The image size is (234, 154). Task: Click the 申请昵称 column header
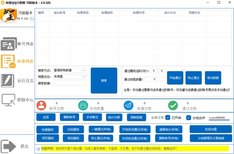tap(107, 13)
